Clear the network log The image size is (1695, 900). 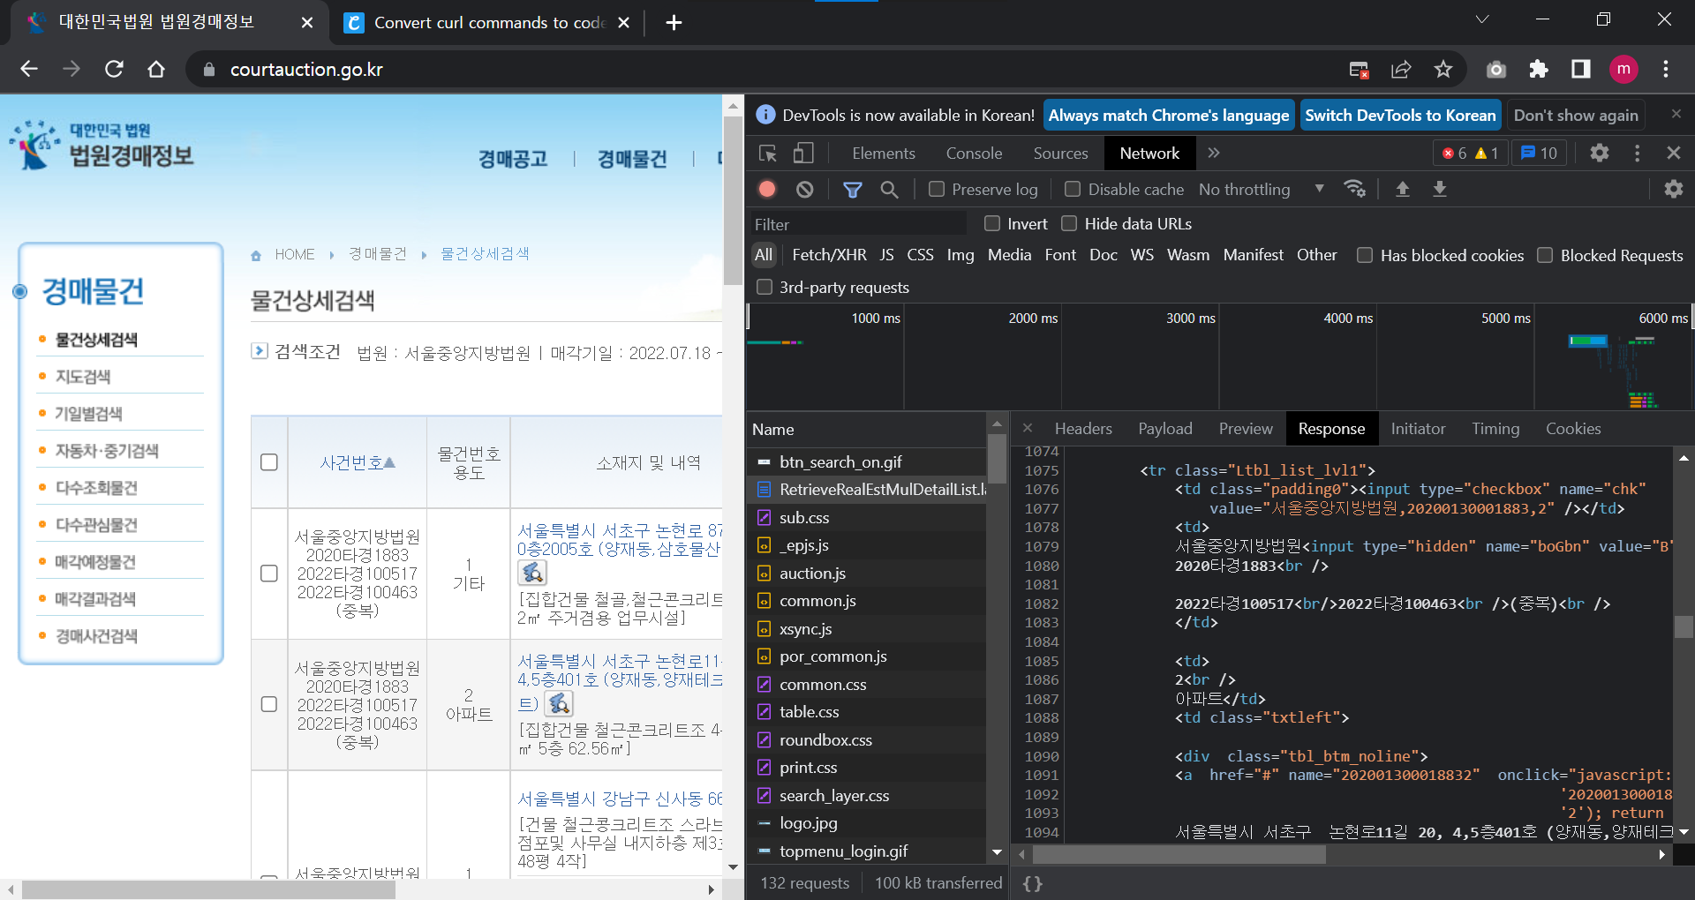pyautogui.click(x=804, y=189)
